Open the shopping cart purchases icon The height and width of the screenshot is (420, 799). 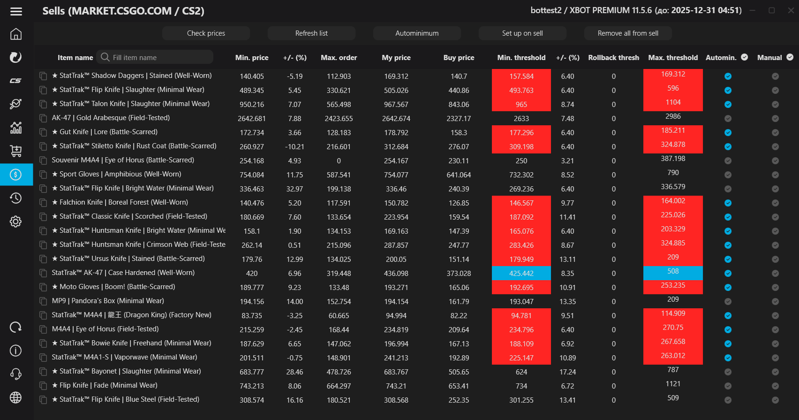point(16,151)
